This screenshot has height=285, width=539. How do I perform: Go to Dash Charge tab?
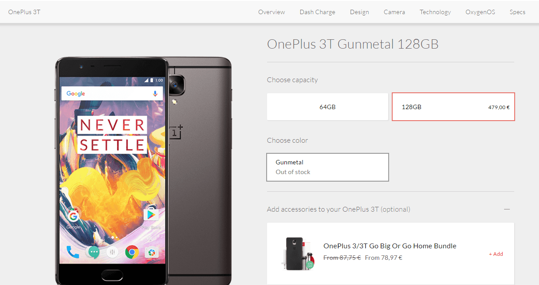click(317, 12)
